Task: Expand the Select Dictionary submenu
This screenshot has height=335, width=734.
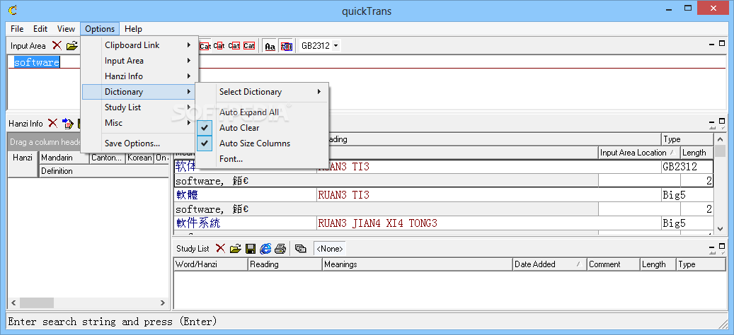Action: coord(262,92)
